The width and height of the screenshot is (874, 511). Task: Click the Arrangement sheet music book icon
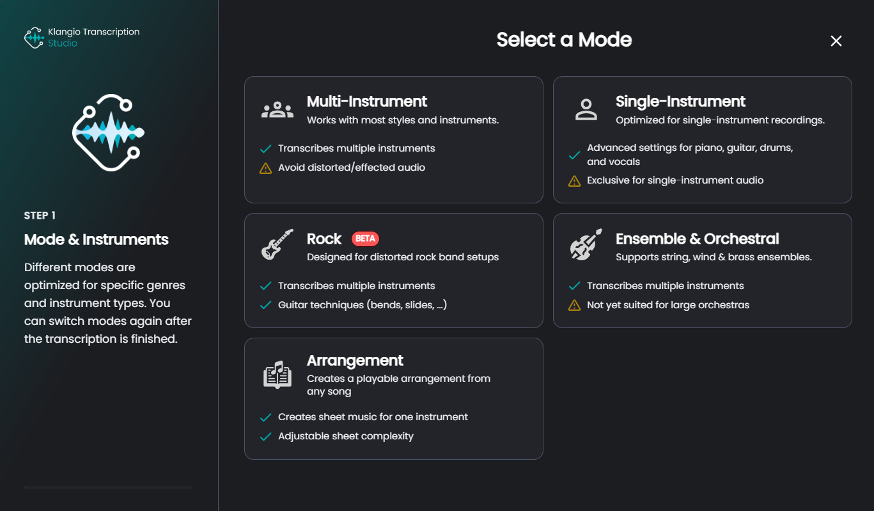click(277, 375)
